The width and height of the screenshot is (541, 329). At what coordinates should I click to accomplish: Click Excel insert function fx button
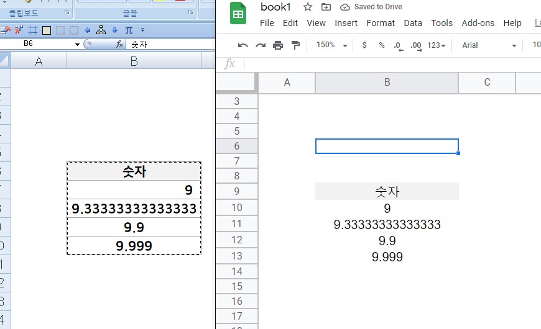119,44
